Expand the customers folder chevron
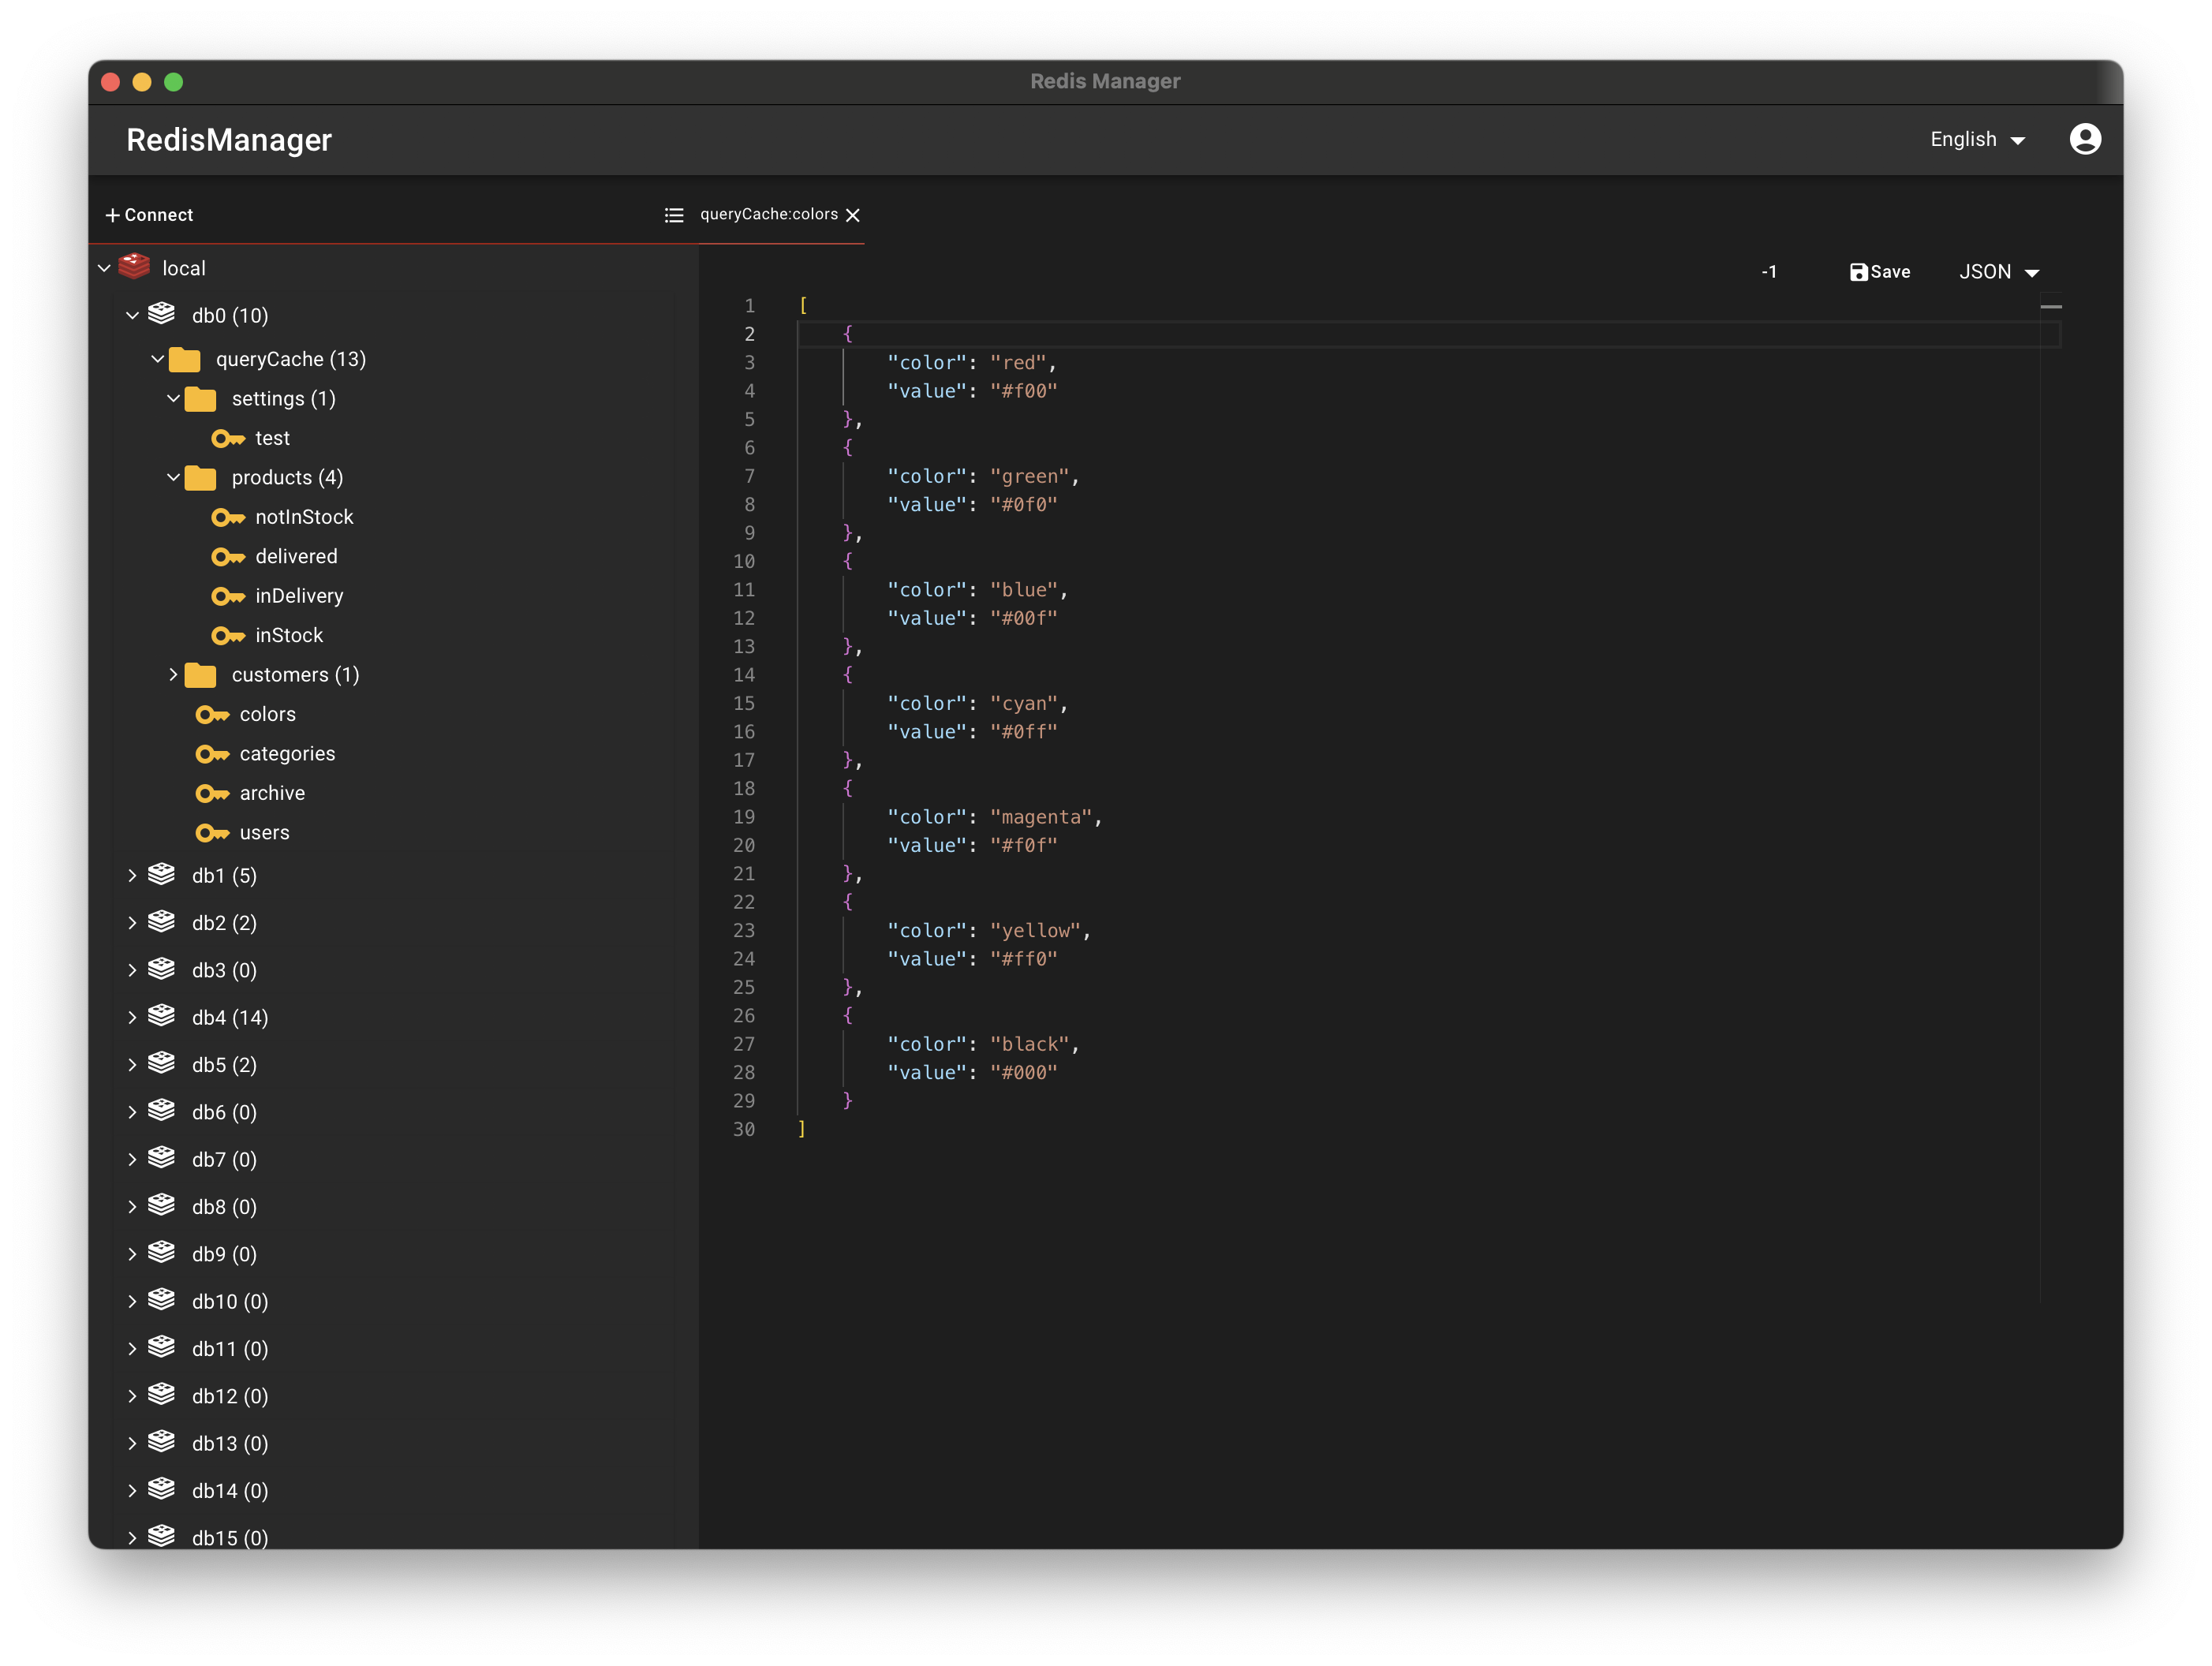 click(173, 675)
